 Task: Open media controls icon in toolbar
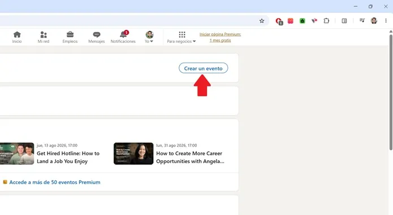point(362,20)
